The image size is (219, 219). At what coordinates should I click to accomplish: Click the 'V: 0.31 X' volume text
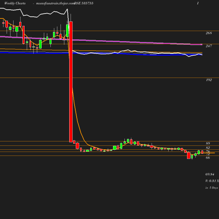pos(212,181)
